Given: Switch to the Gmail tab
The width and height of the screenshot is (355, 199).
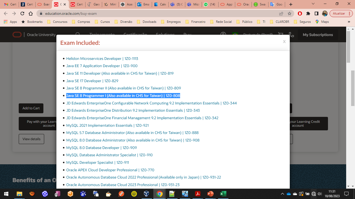Looking at the screenshot, I should click(10, 4).
